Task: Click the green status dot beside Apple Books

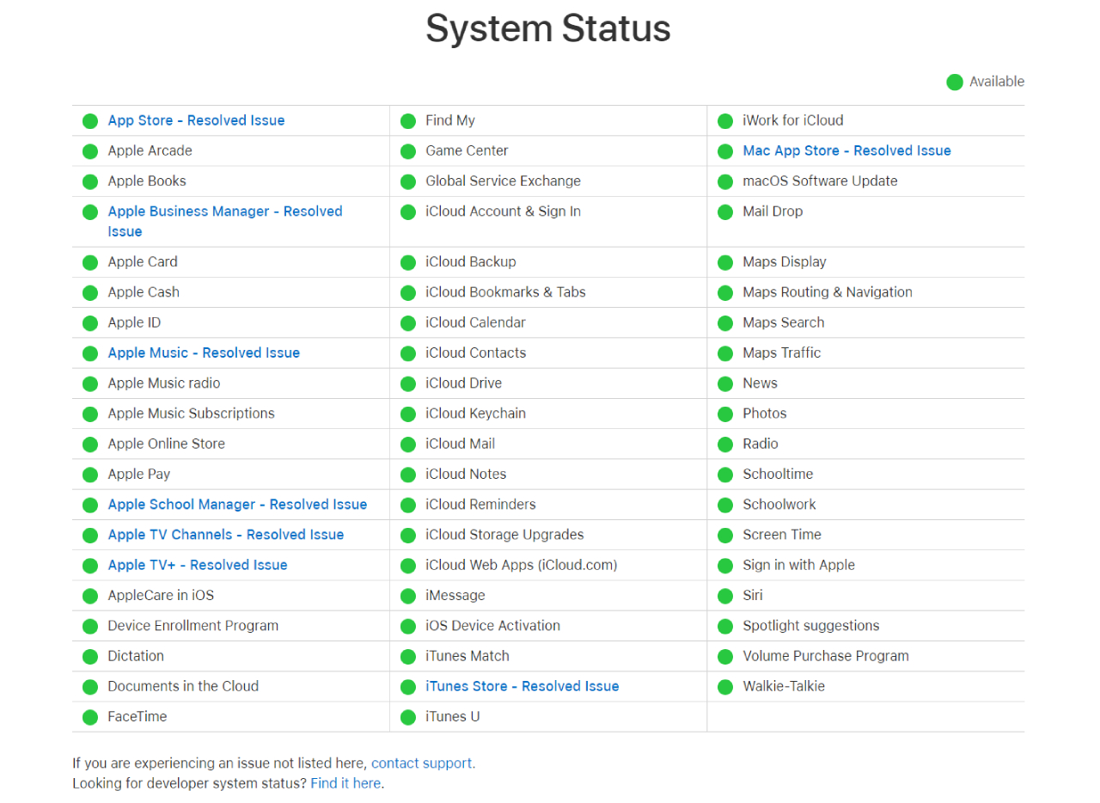Action: click(x=90, y=181)
